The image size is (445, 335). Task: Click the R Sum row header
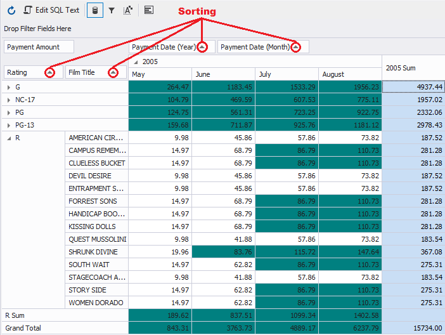click(65, 315)
